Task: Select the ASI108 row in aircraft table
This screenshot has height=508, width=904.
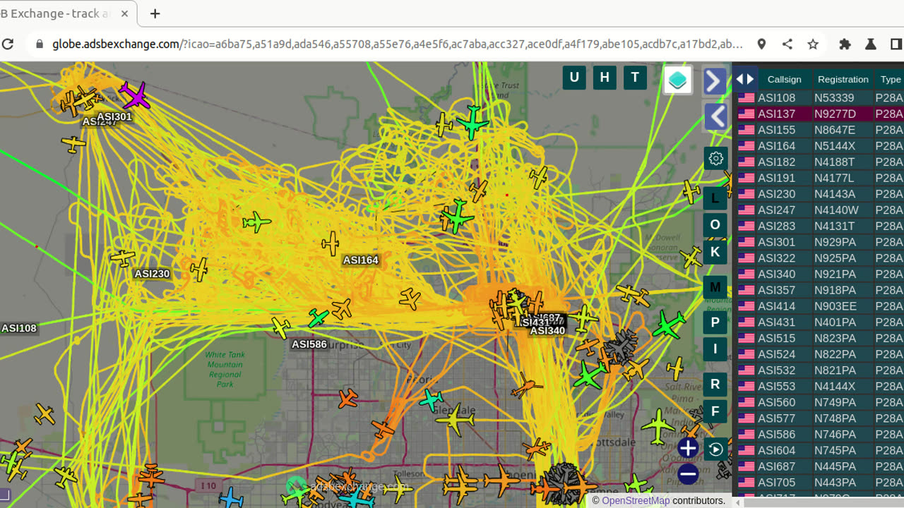Action: tap(819, 98)
